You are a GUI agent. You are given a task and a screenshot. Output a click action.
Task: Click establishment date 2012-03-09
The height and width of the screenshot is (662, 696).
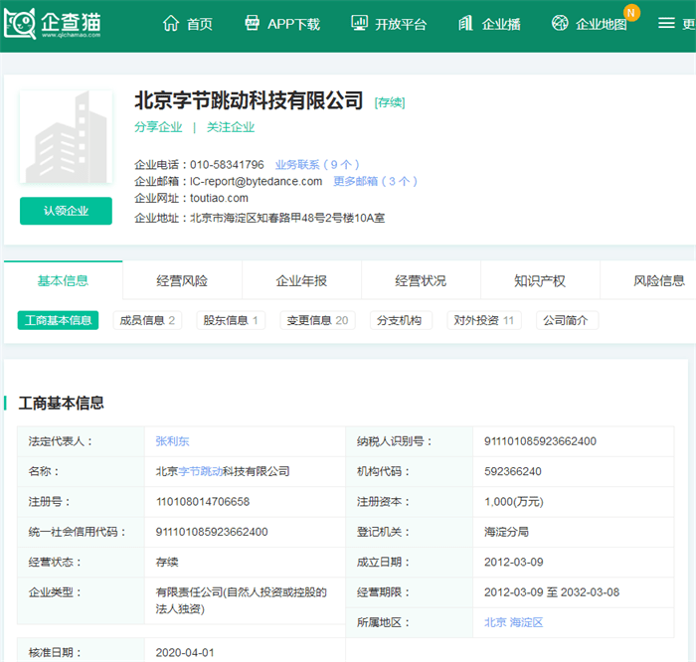pos(514,562)
